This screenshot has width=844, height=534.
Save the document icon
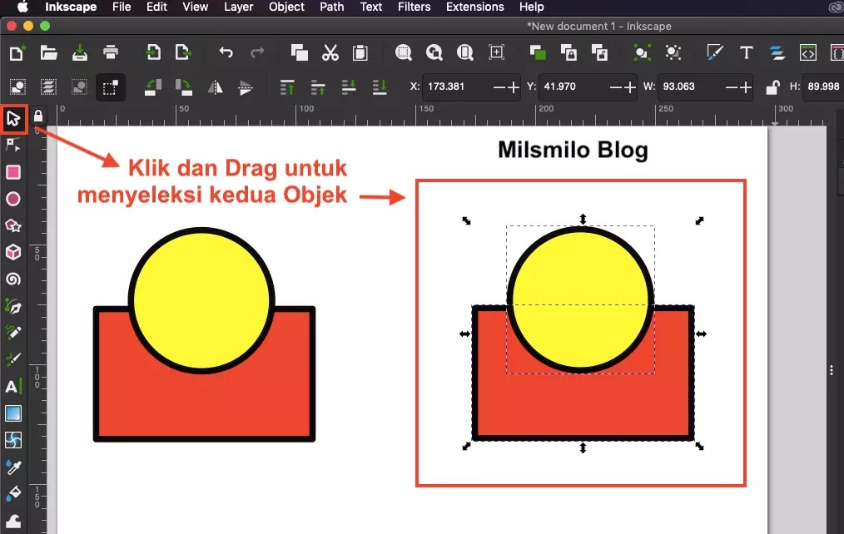click(80, 52)
